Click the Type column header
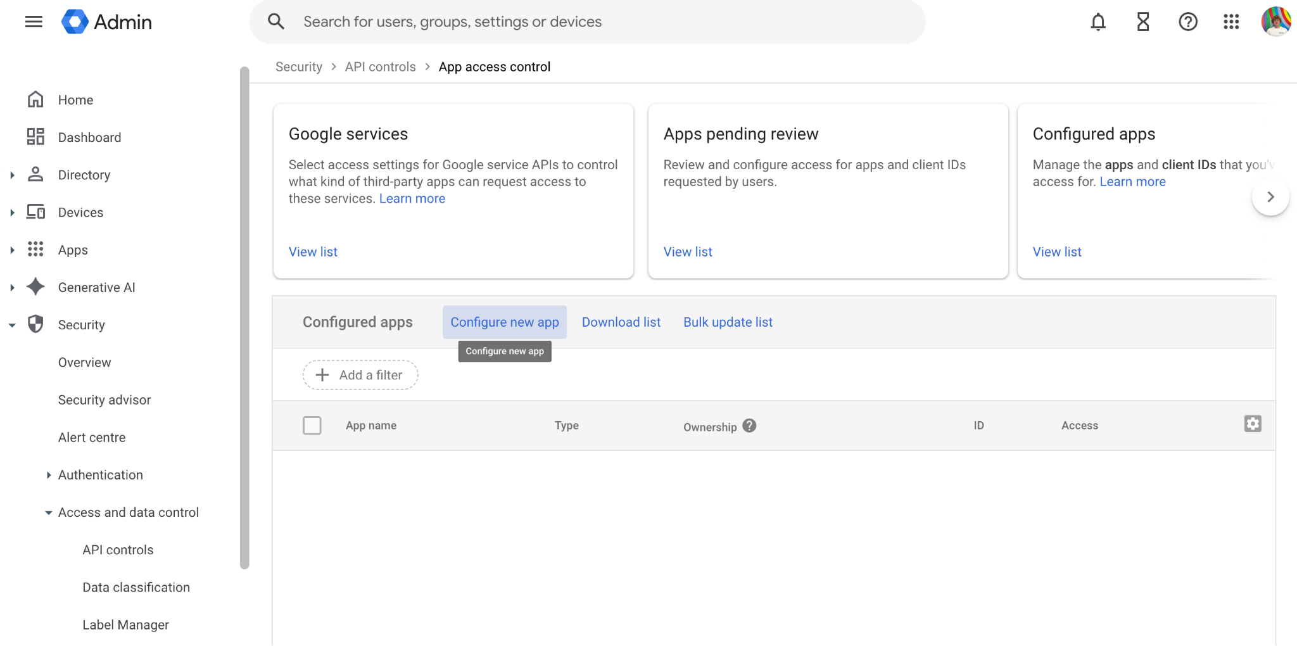 click(x=567, y=426)
